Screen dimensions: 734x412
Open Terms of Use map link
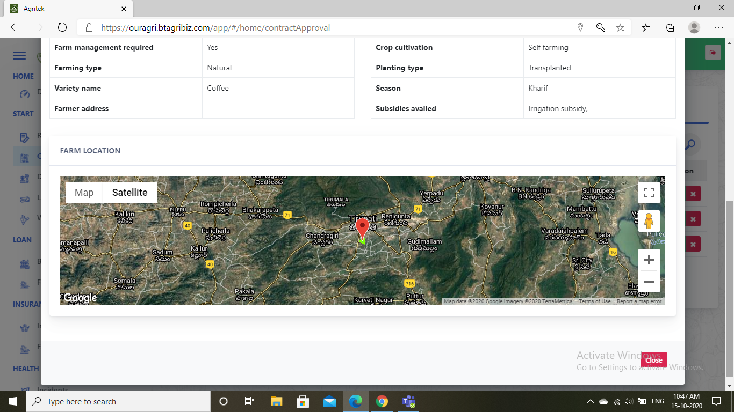click(595, 301)
